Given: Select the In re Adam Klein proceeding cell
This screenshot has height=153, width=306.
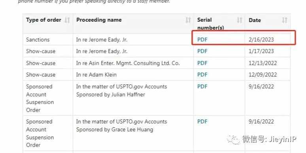Looking at the screenshot, I should click(133, 75).
